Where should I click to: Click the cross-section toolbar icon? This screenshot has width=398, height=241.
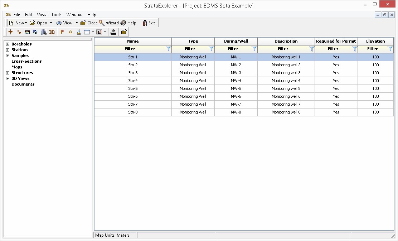27,32
